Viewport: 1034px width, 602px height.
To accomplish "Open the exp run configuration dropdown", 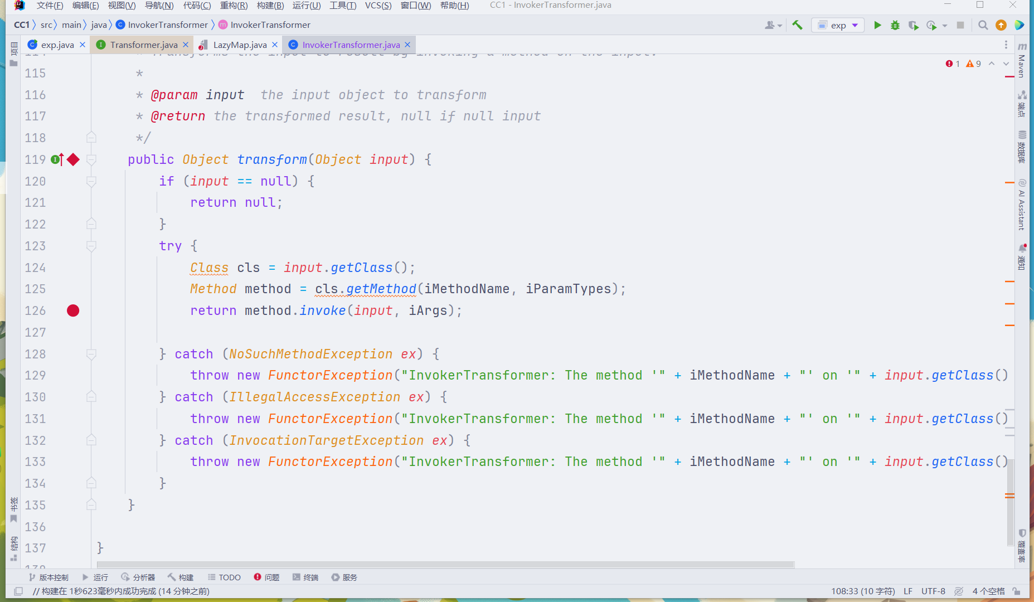I will pyautogui.click(x=853, y=25).
